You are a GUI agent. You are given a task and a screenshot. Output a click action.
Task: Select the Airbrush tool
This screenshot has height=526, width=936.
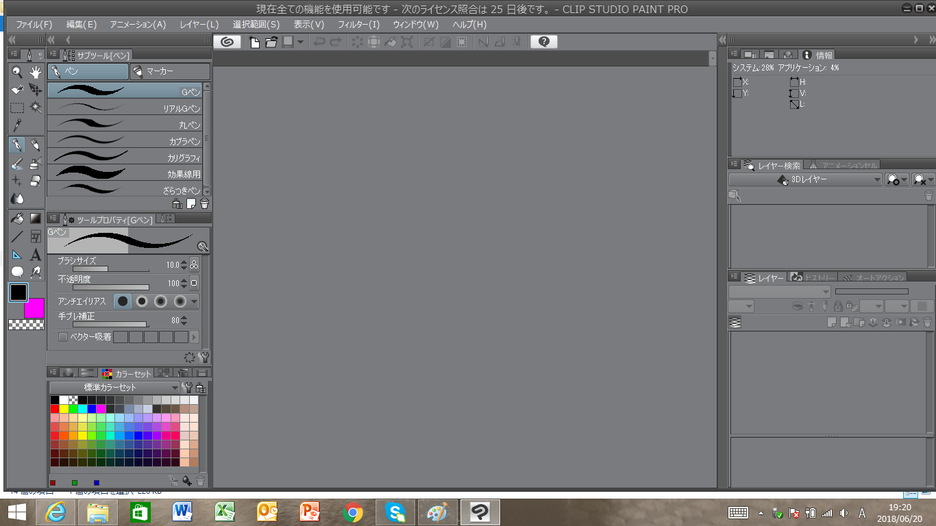pos(36,163)
